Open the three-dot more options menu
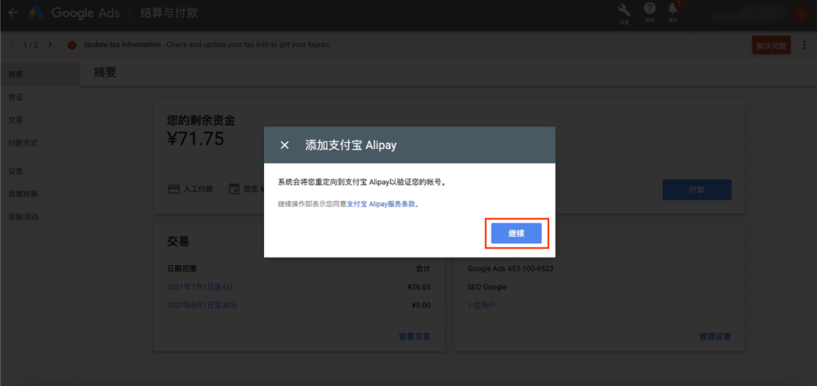Image resolution: width=817 pixels, height=386 pixels. coord(803,45)
